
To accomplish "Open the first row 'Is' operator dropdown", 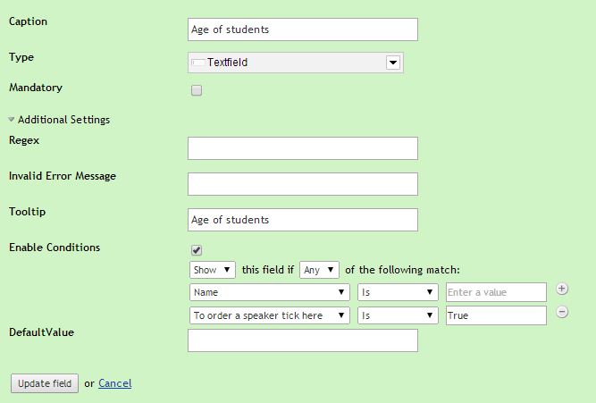I will (398, 292).
